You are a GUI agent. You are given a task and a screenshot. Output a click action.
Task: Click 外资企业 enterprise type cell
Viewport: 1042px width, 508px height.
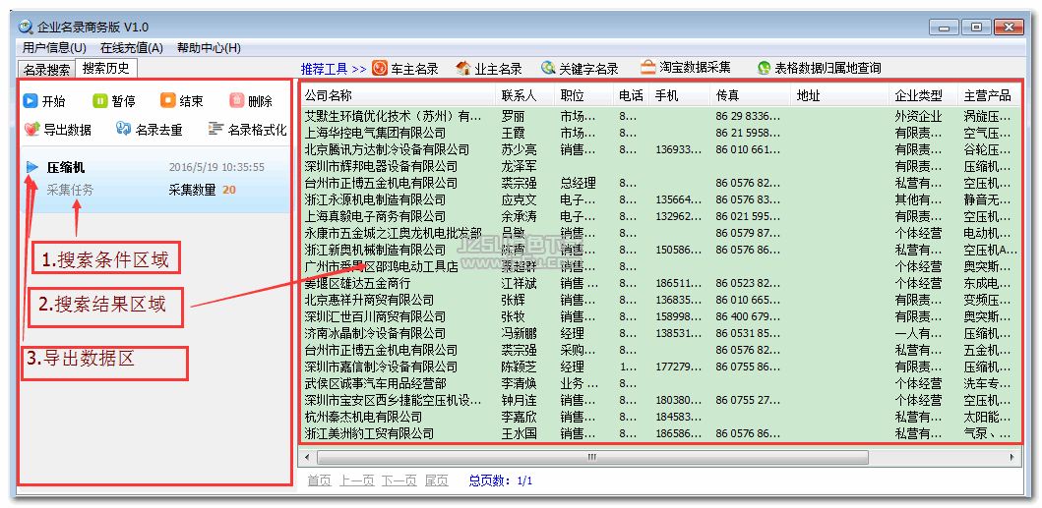point(919,116)
